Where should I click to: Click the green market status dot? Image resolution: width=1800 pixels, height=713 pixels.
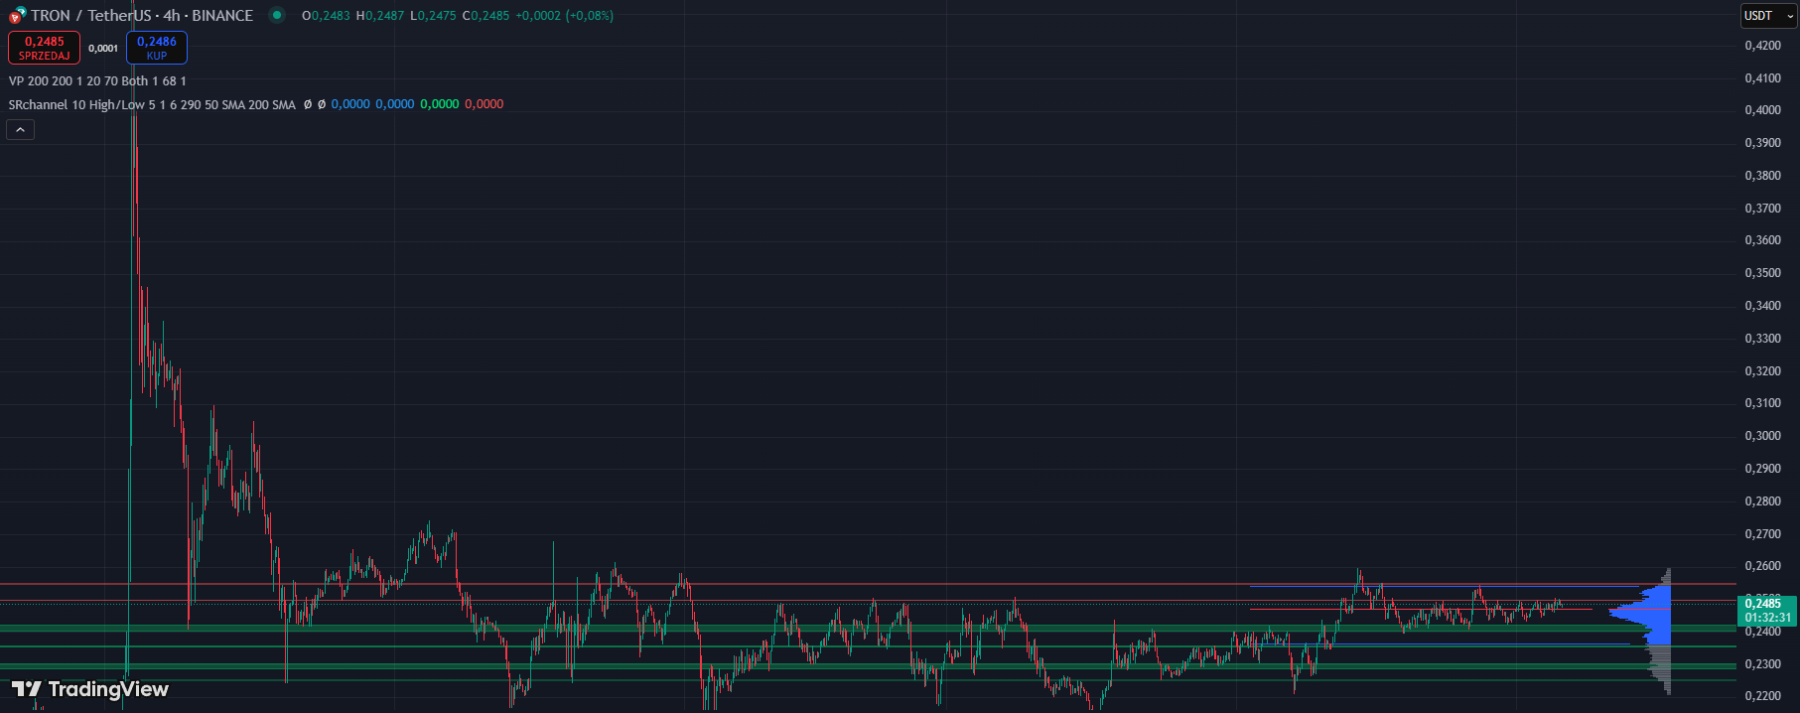(x=277, y=15)
